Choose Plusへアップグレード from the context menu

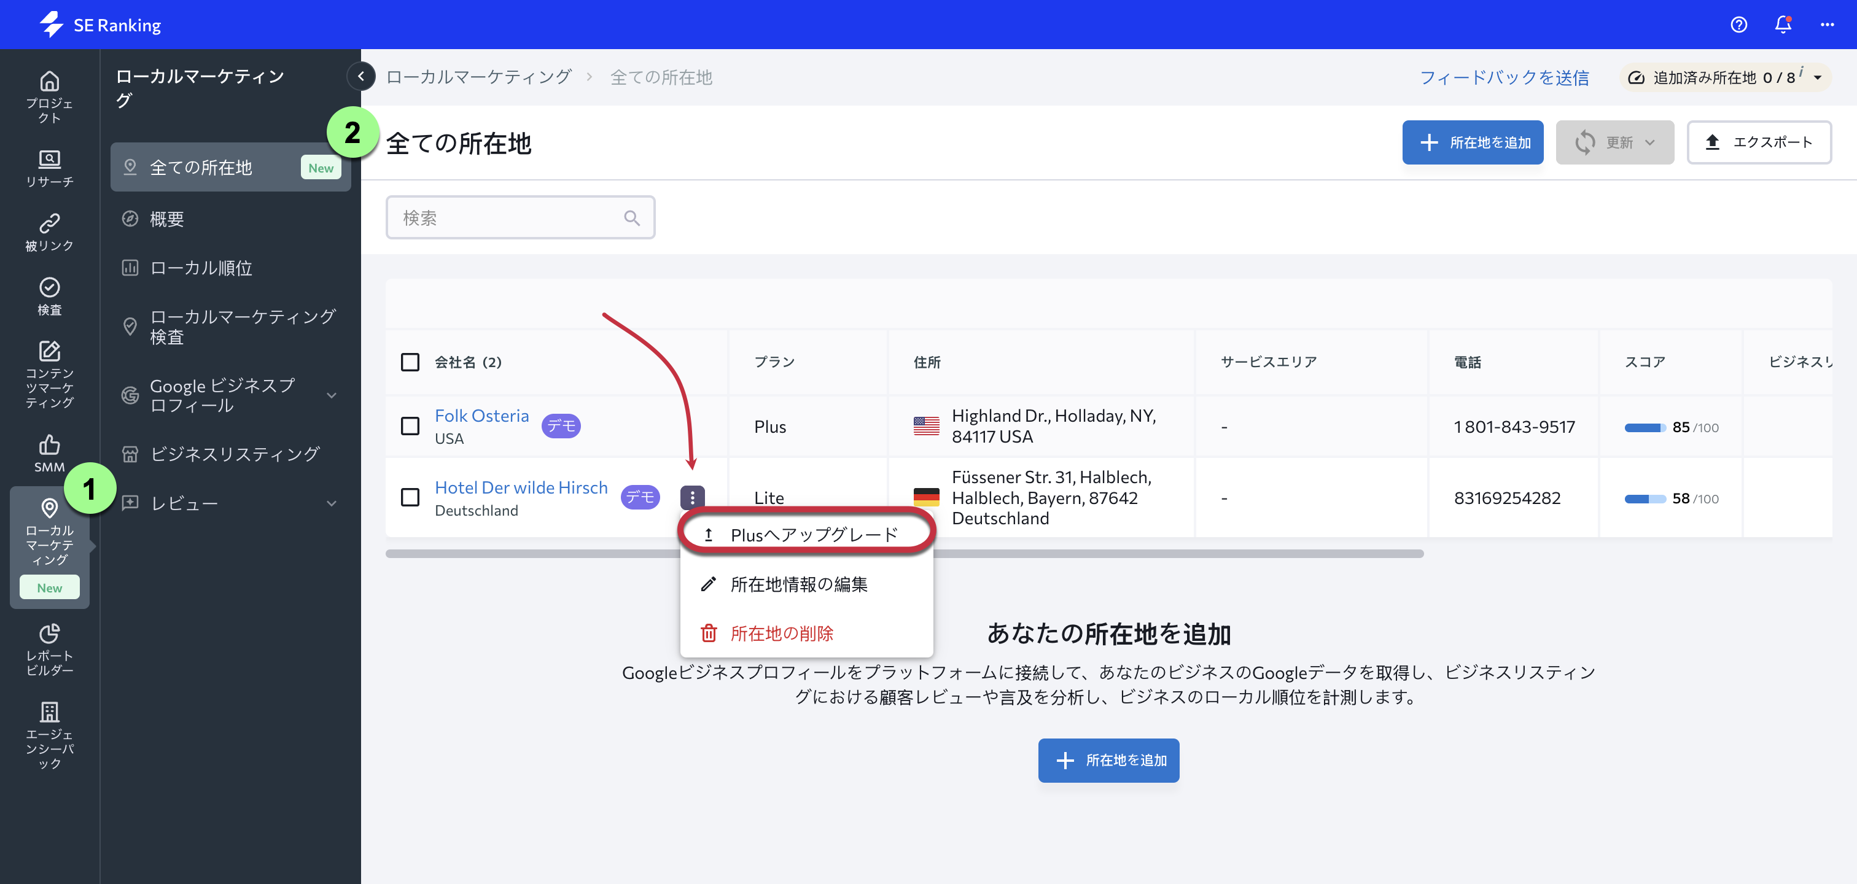coord(806,535)
